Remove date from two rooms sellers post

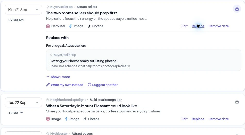tap(218, 26)
